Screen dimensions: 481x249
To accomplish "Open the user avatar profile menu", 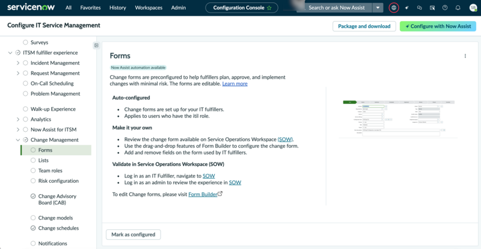I will 473,8.
